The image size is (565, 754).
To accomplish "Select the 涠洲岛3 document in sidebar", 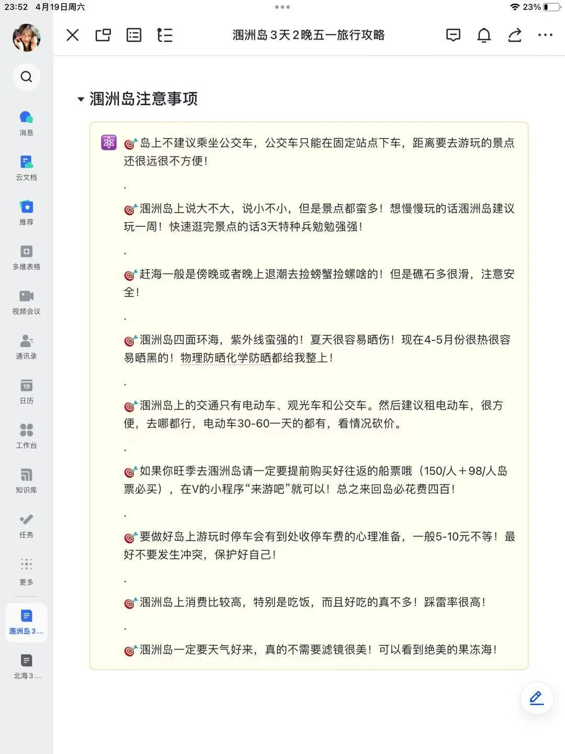I will click(26, 622).
